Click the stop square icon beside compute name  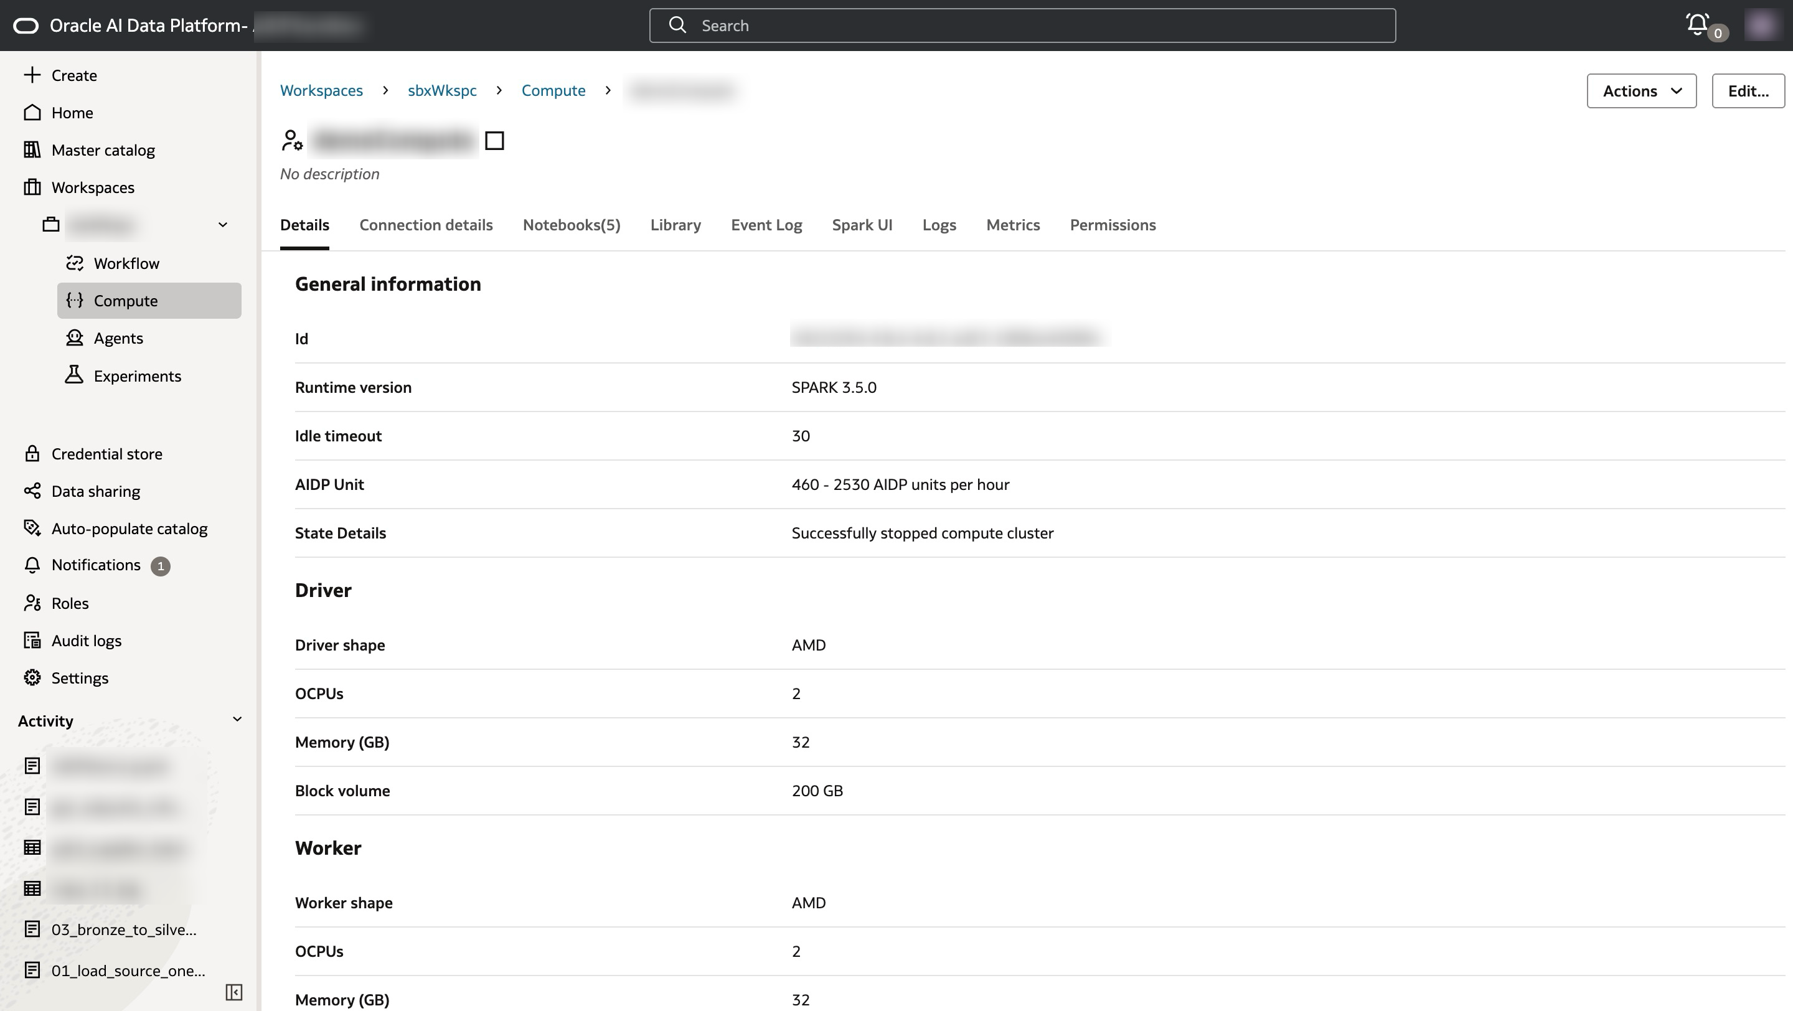494,141
